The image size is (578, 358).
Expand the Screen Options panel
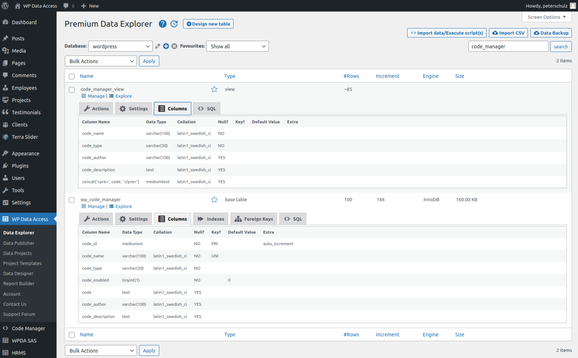coord(546,17)
